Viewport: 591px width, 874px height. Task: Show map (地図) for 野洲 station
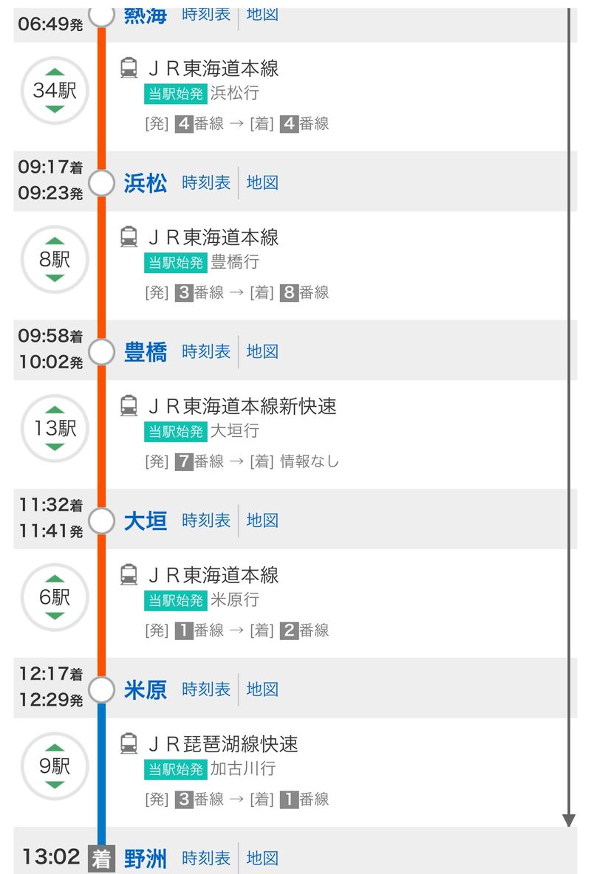click(x=262, y=858)
